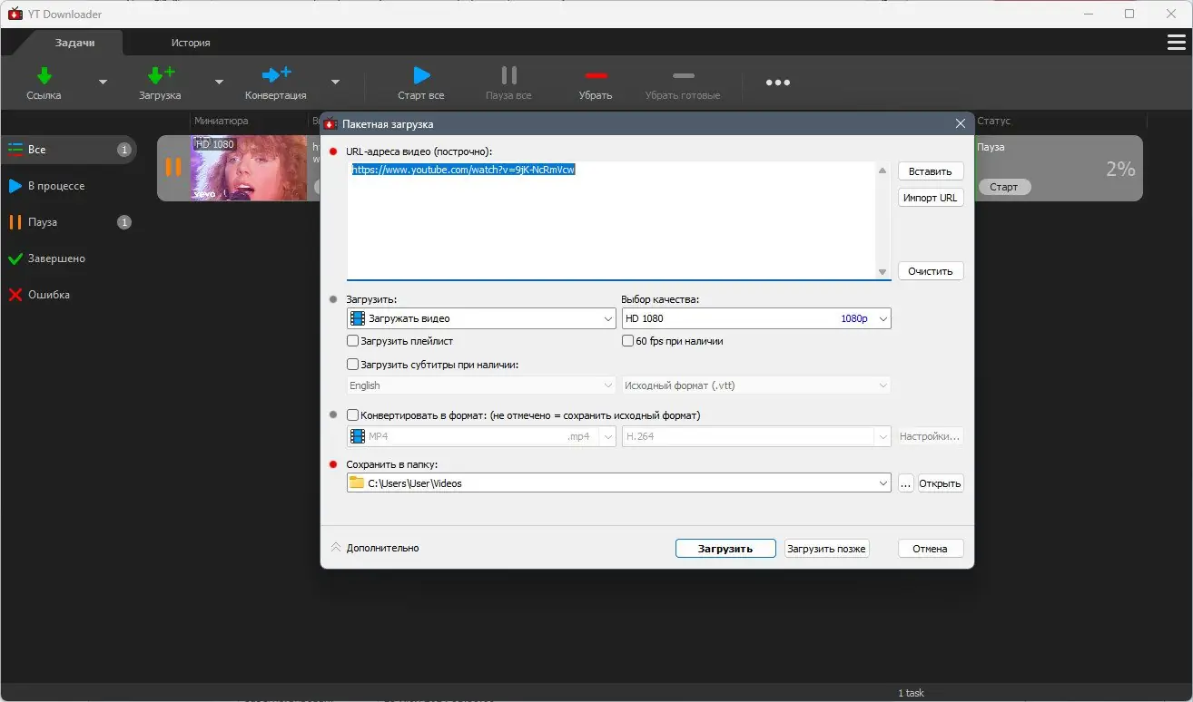The width and height of the screenshot is (1193, 702).
Task: Click the Загрузить button
Action: [725, 549]
